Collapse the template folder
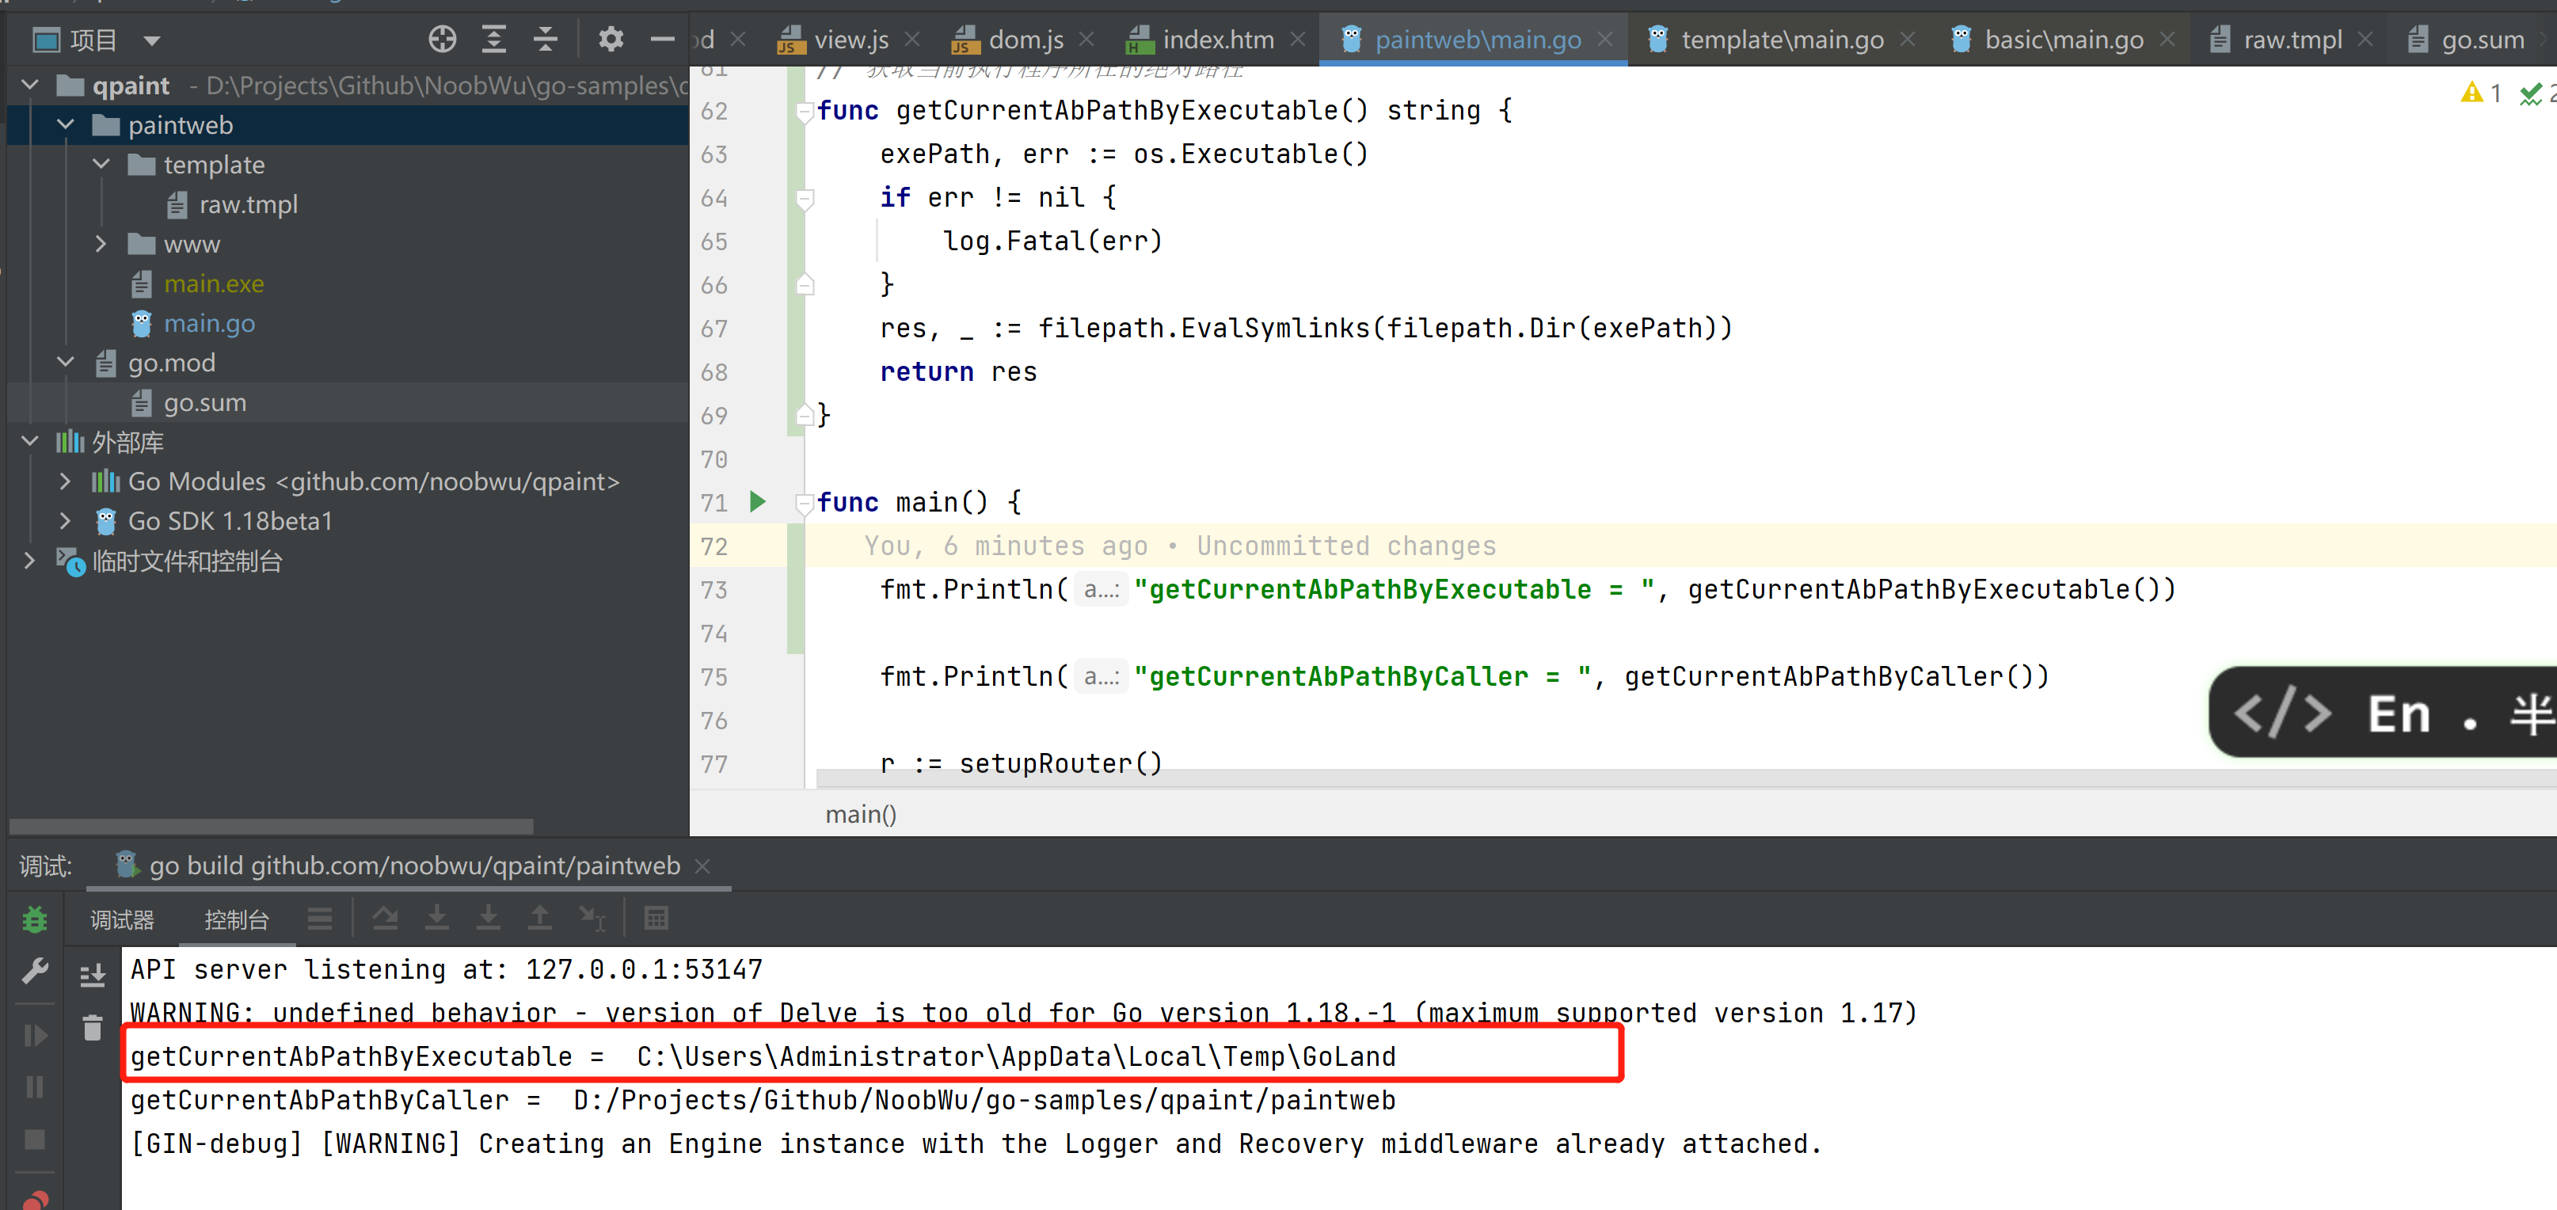 click(x=101, y=165)
